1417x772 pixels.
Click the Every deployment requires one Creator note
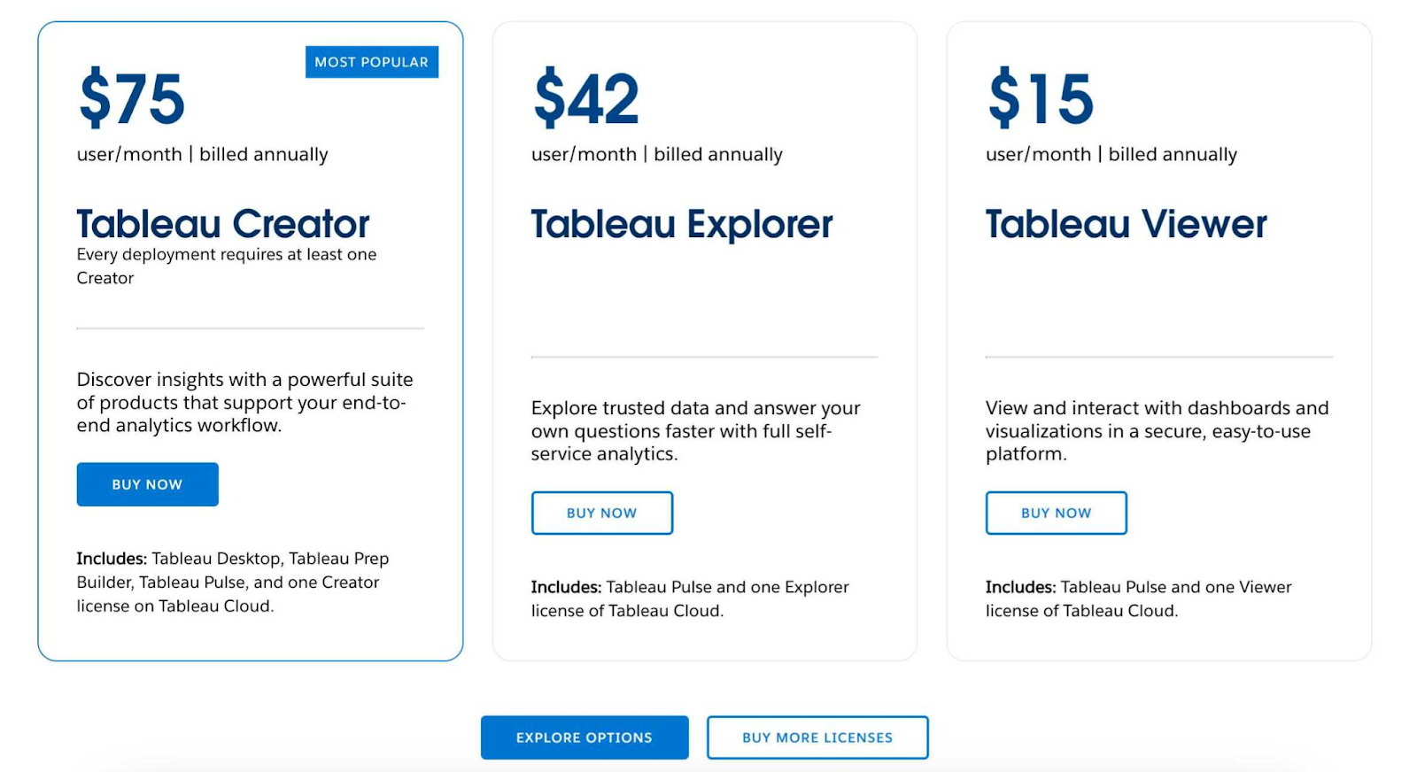pos(226,266)
